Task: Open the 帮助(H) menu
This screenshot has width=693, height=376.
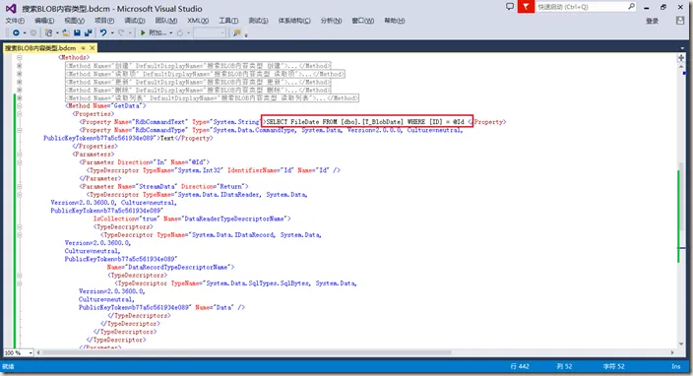Action: (394, 21)
